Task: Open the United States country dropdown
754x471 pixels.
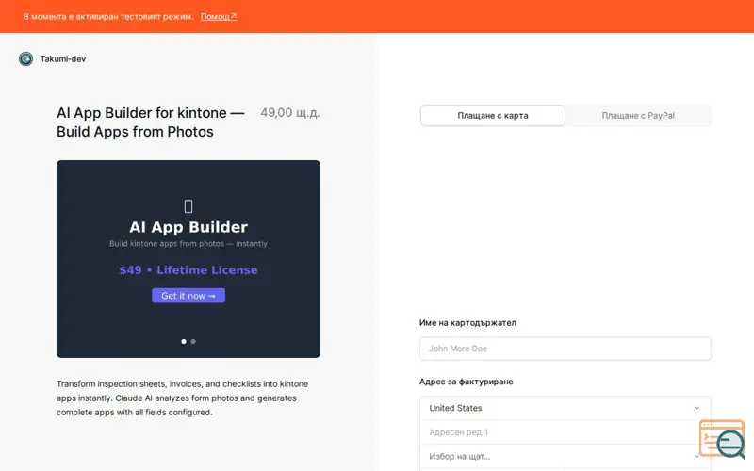Action: [565, 408]
